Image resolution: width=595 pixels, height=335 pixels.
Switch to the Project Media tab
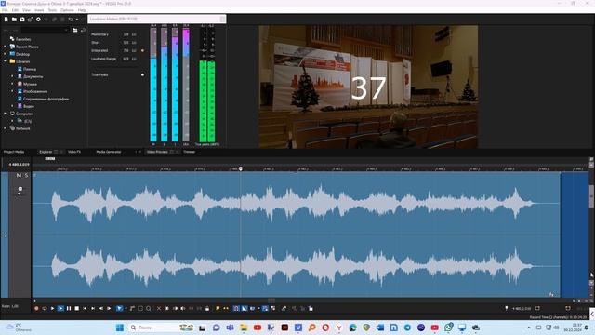14,152
